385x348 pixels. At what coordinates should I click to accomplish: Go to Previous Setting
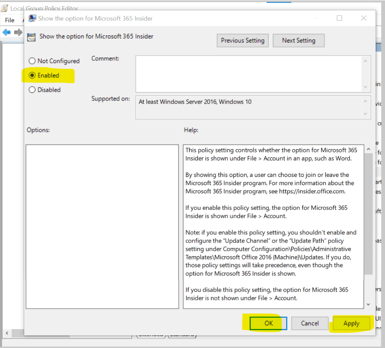[x=242, y=41]
